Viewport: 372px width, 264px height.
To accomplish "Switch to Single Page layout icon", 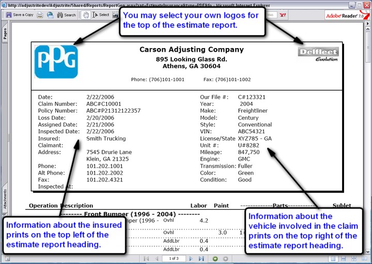I will coord(333,258).
